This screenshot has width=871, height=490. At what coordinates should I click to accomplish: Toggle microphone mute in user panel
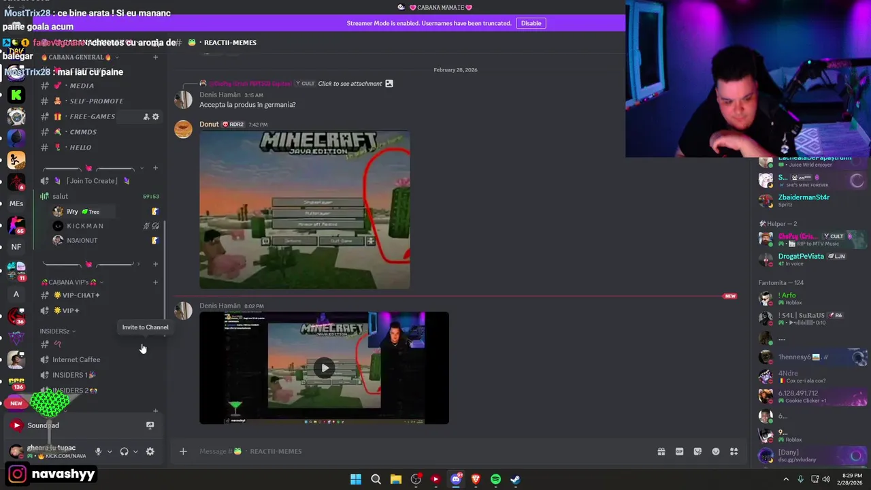[x=98, y=451]
